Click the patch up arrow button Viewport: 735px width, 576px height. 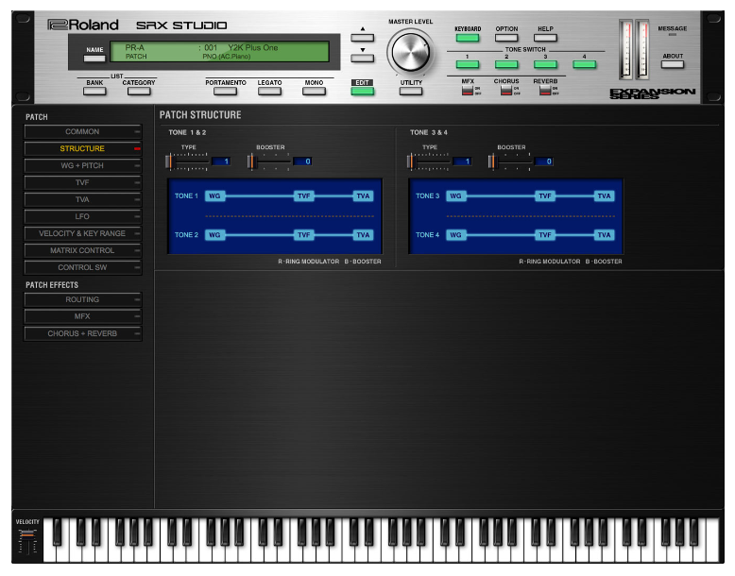[x=363, y=38]
